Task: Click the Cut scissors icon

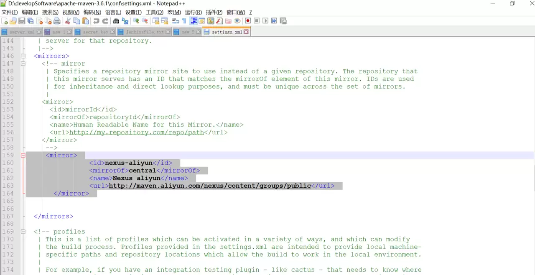Action: coord(67,21)
